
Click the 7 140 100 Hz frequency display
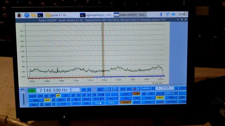(53, 90)
